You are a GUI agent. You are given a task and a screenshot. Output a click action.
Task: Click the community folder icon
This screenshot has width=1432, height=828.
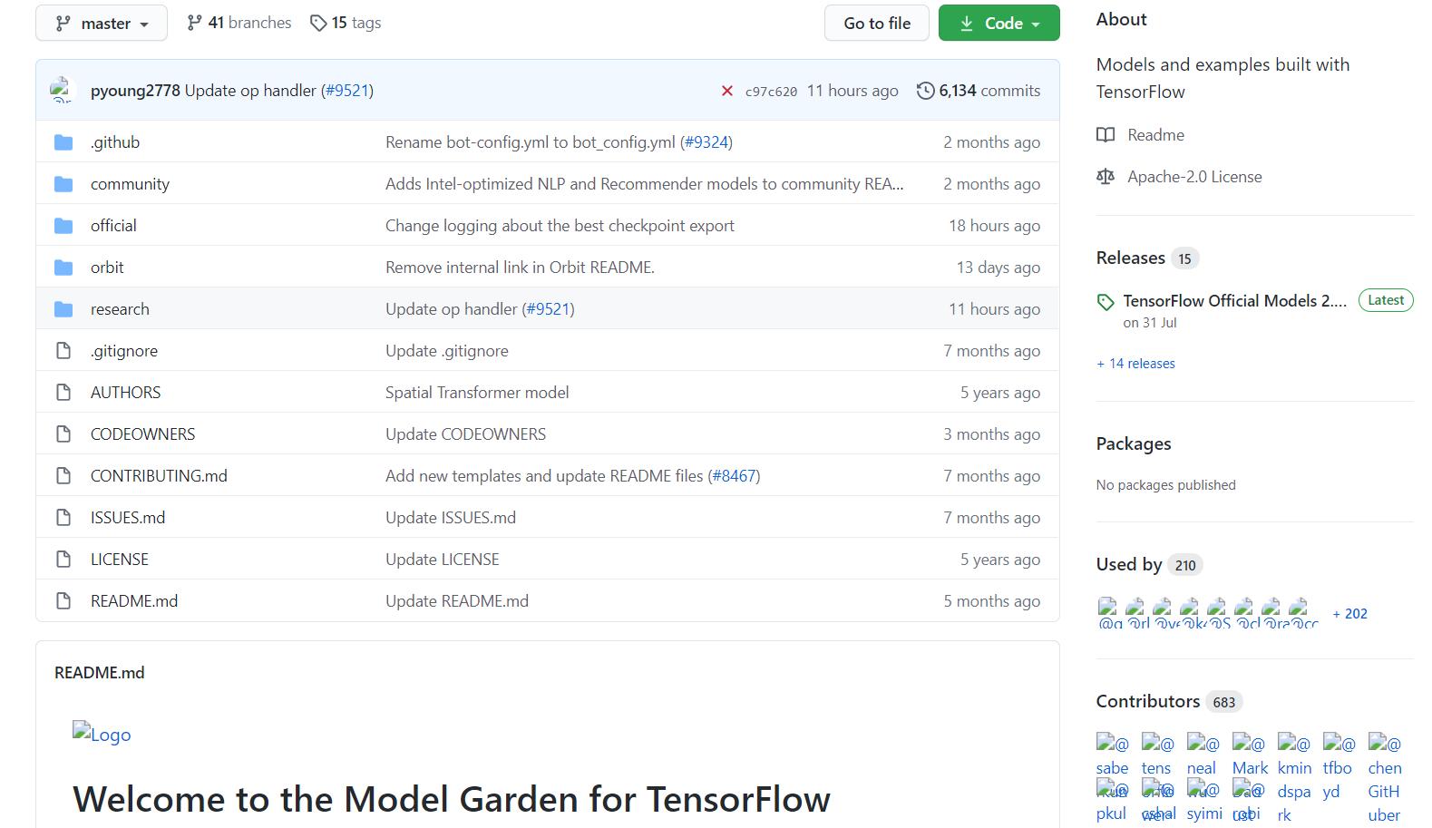click(x=63, y=184)
